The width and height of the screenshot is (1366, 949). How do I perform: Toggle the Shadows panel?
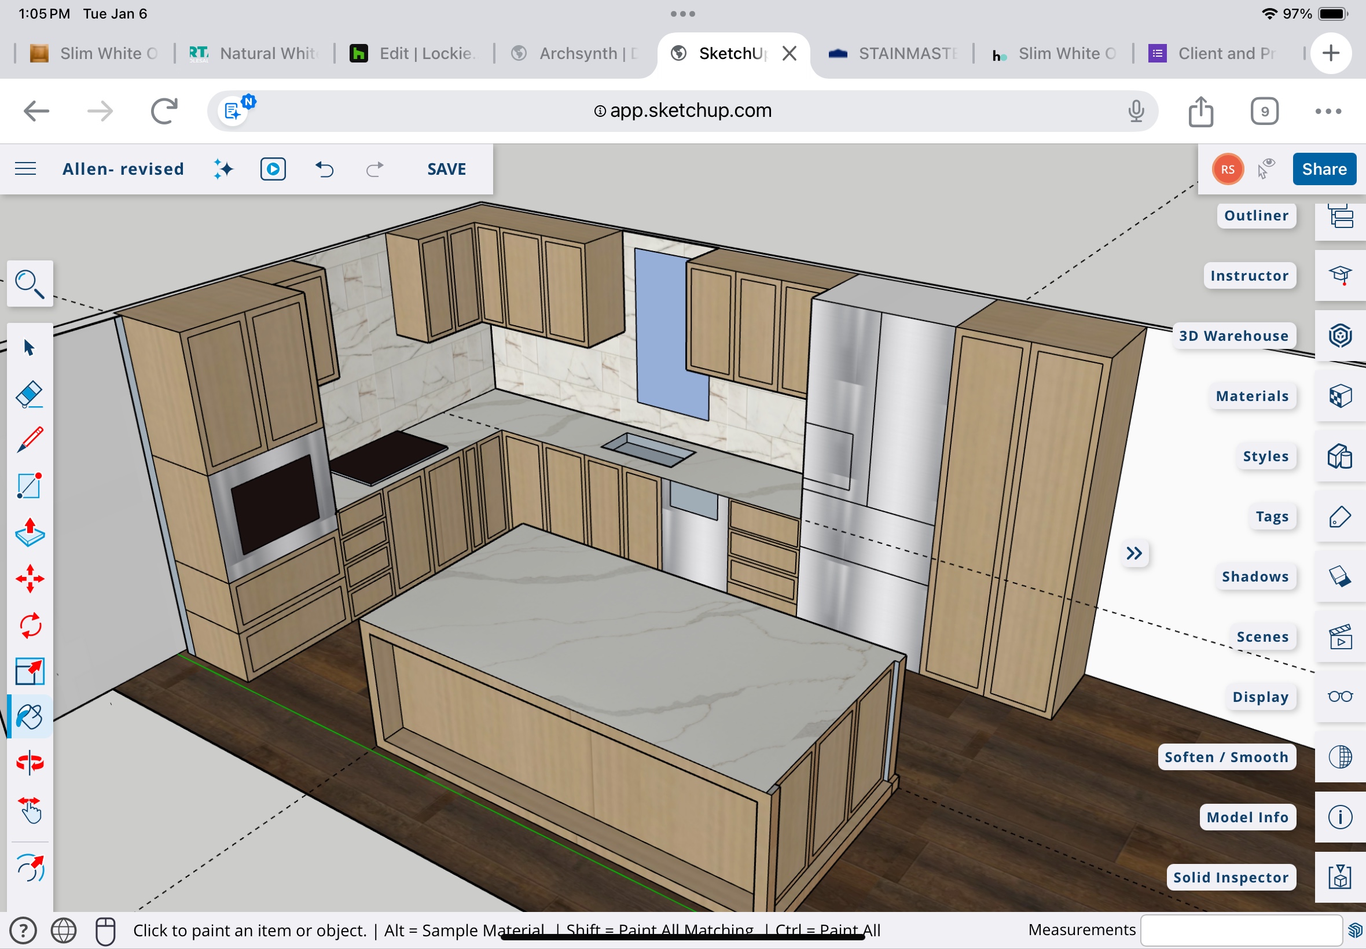[x=1339, y=576]
